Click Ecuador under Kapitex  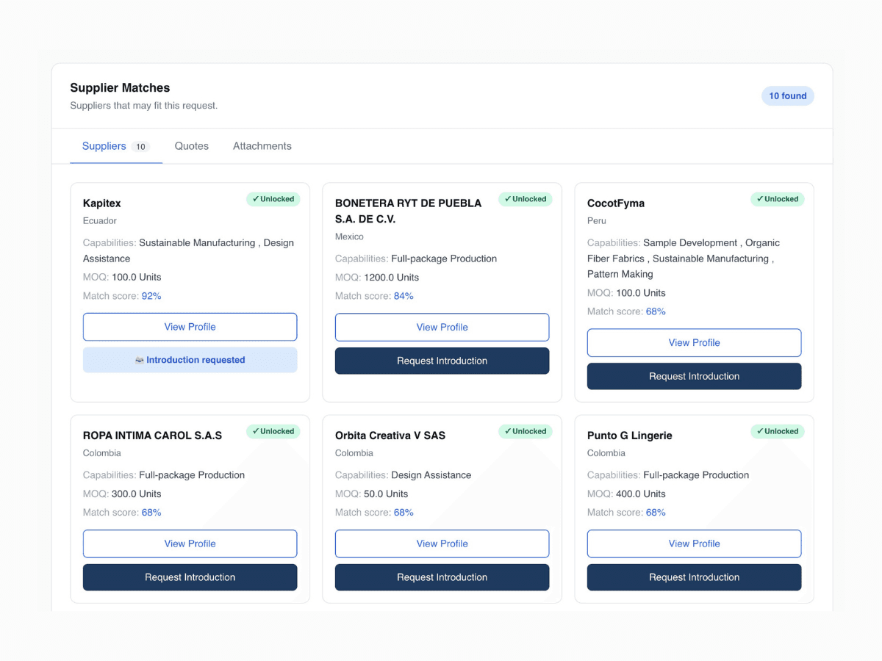click(100, 221)
